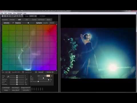Click the woman in the preview image
The height and width of the screenshot is (103, 137).
click(88, 54)
